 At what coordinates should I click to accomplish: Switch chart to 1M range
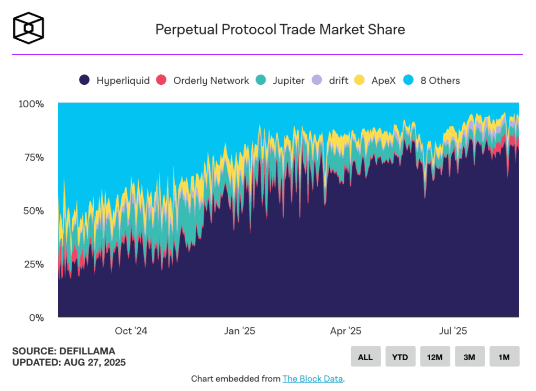(x=504, y=356)
